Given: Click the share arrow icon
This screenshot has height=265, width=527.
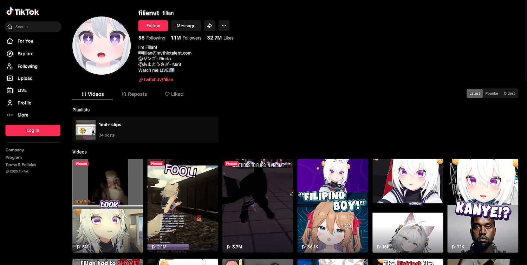Looking at the screenshot, I should (x=209, y=26).
